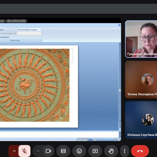Click the PowerPoint help question-mark icon
157x157 pixels.
119,25
